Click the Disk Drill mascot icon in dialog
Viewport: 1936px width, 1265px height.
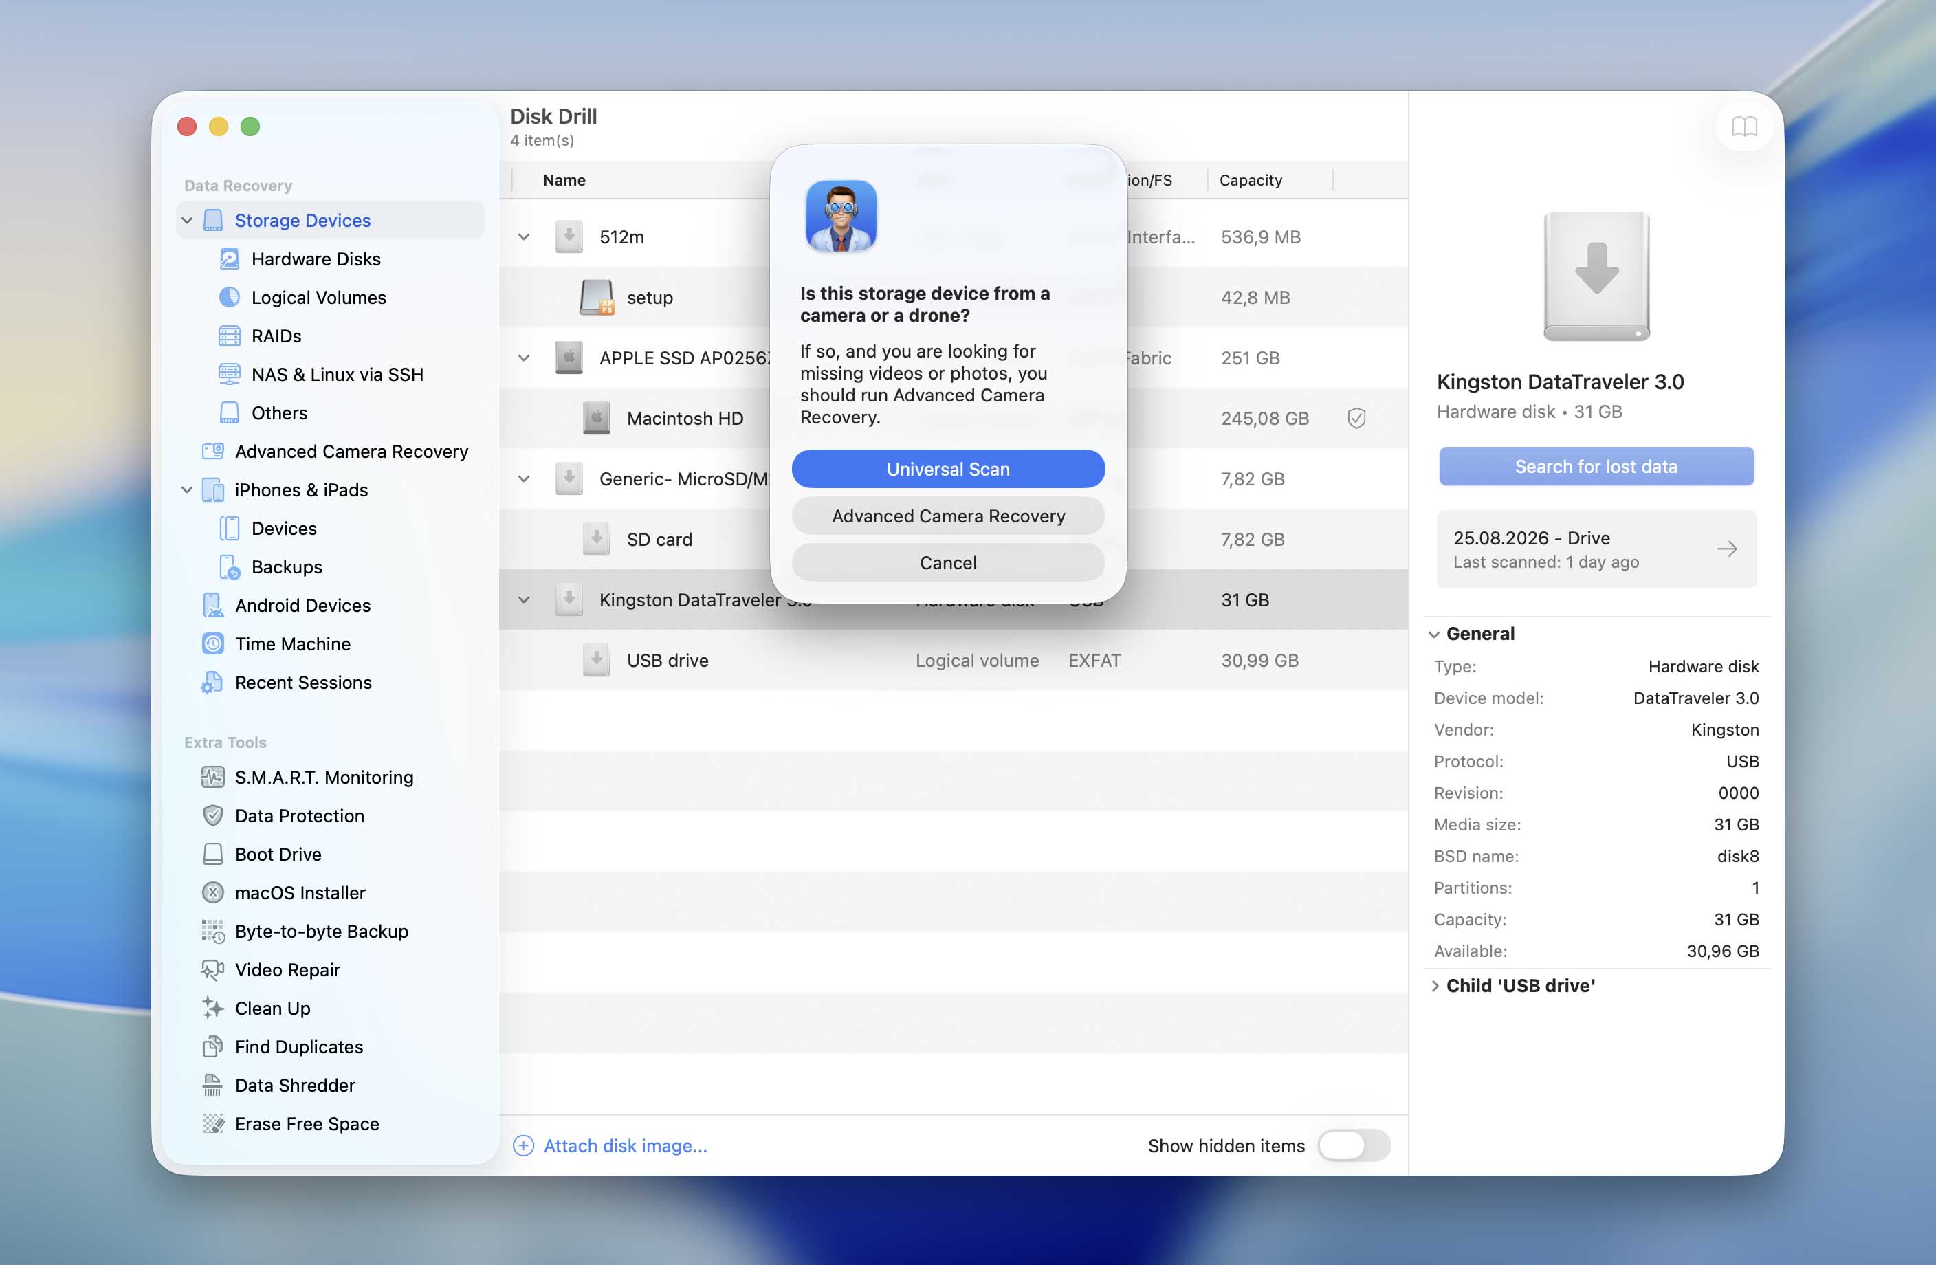[x=841, y=216]
